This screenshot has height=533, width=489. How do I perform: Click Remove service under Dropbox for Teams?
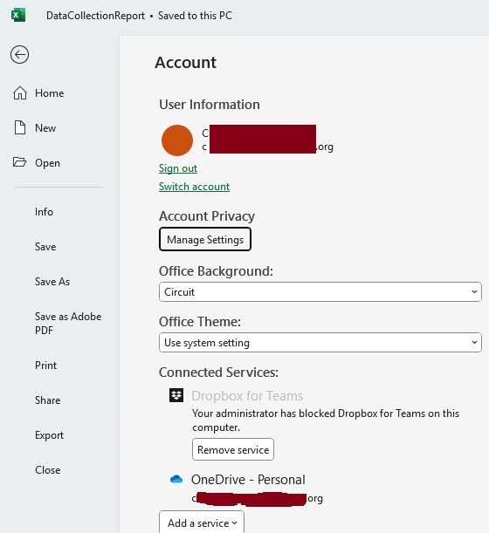(x=233, y=450)
